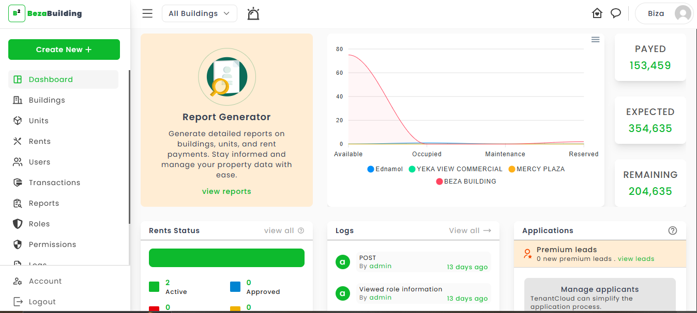Image resolution: width=697 pixels, height=313 pixels.
Task: Click the green Rents Status progress bar
Action: (226, 258)
